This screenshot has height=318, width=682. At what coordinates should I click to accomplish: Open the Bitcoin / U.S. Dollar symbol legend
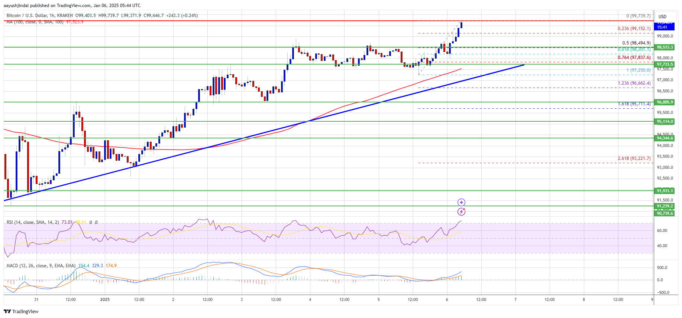(39, 16)
